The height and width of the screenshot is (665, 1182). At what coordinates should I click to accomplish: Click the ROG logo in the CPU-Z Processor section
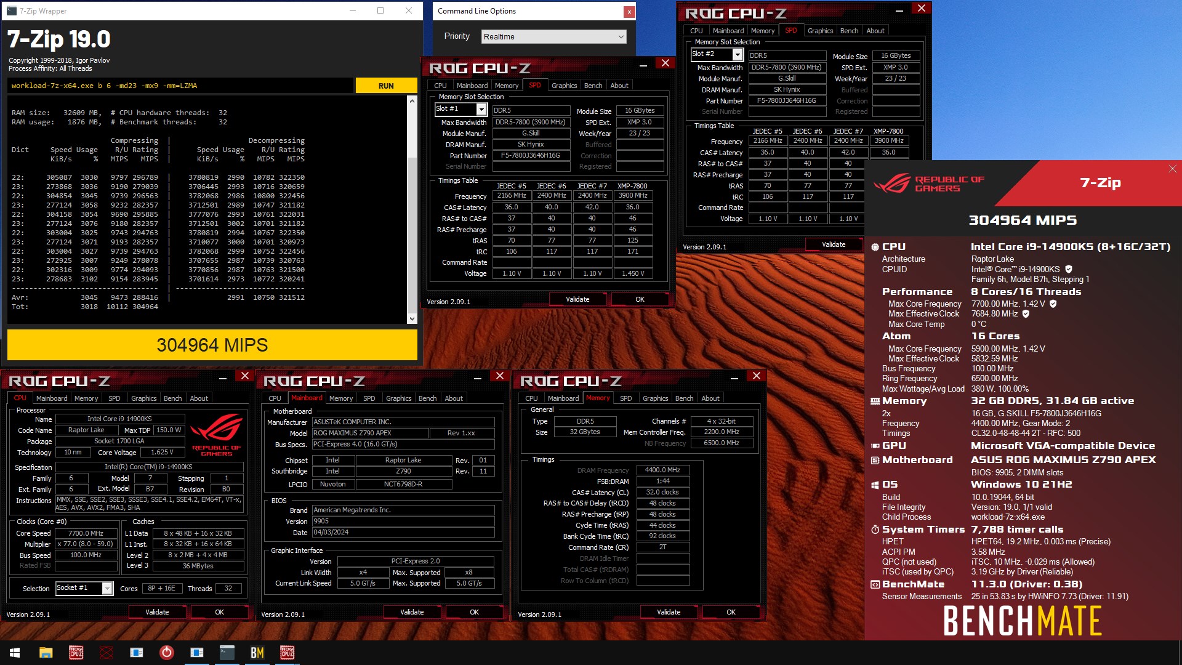[216, 434]
